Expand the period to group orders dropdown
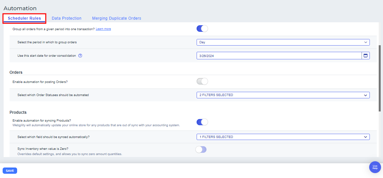383x178 pixels. click(x=280, y=42)
